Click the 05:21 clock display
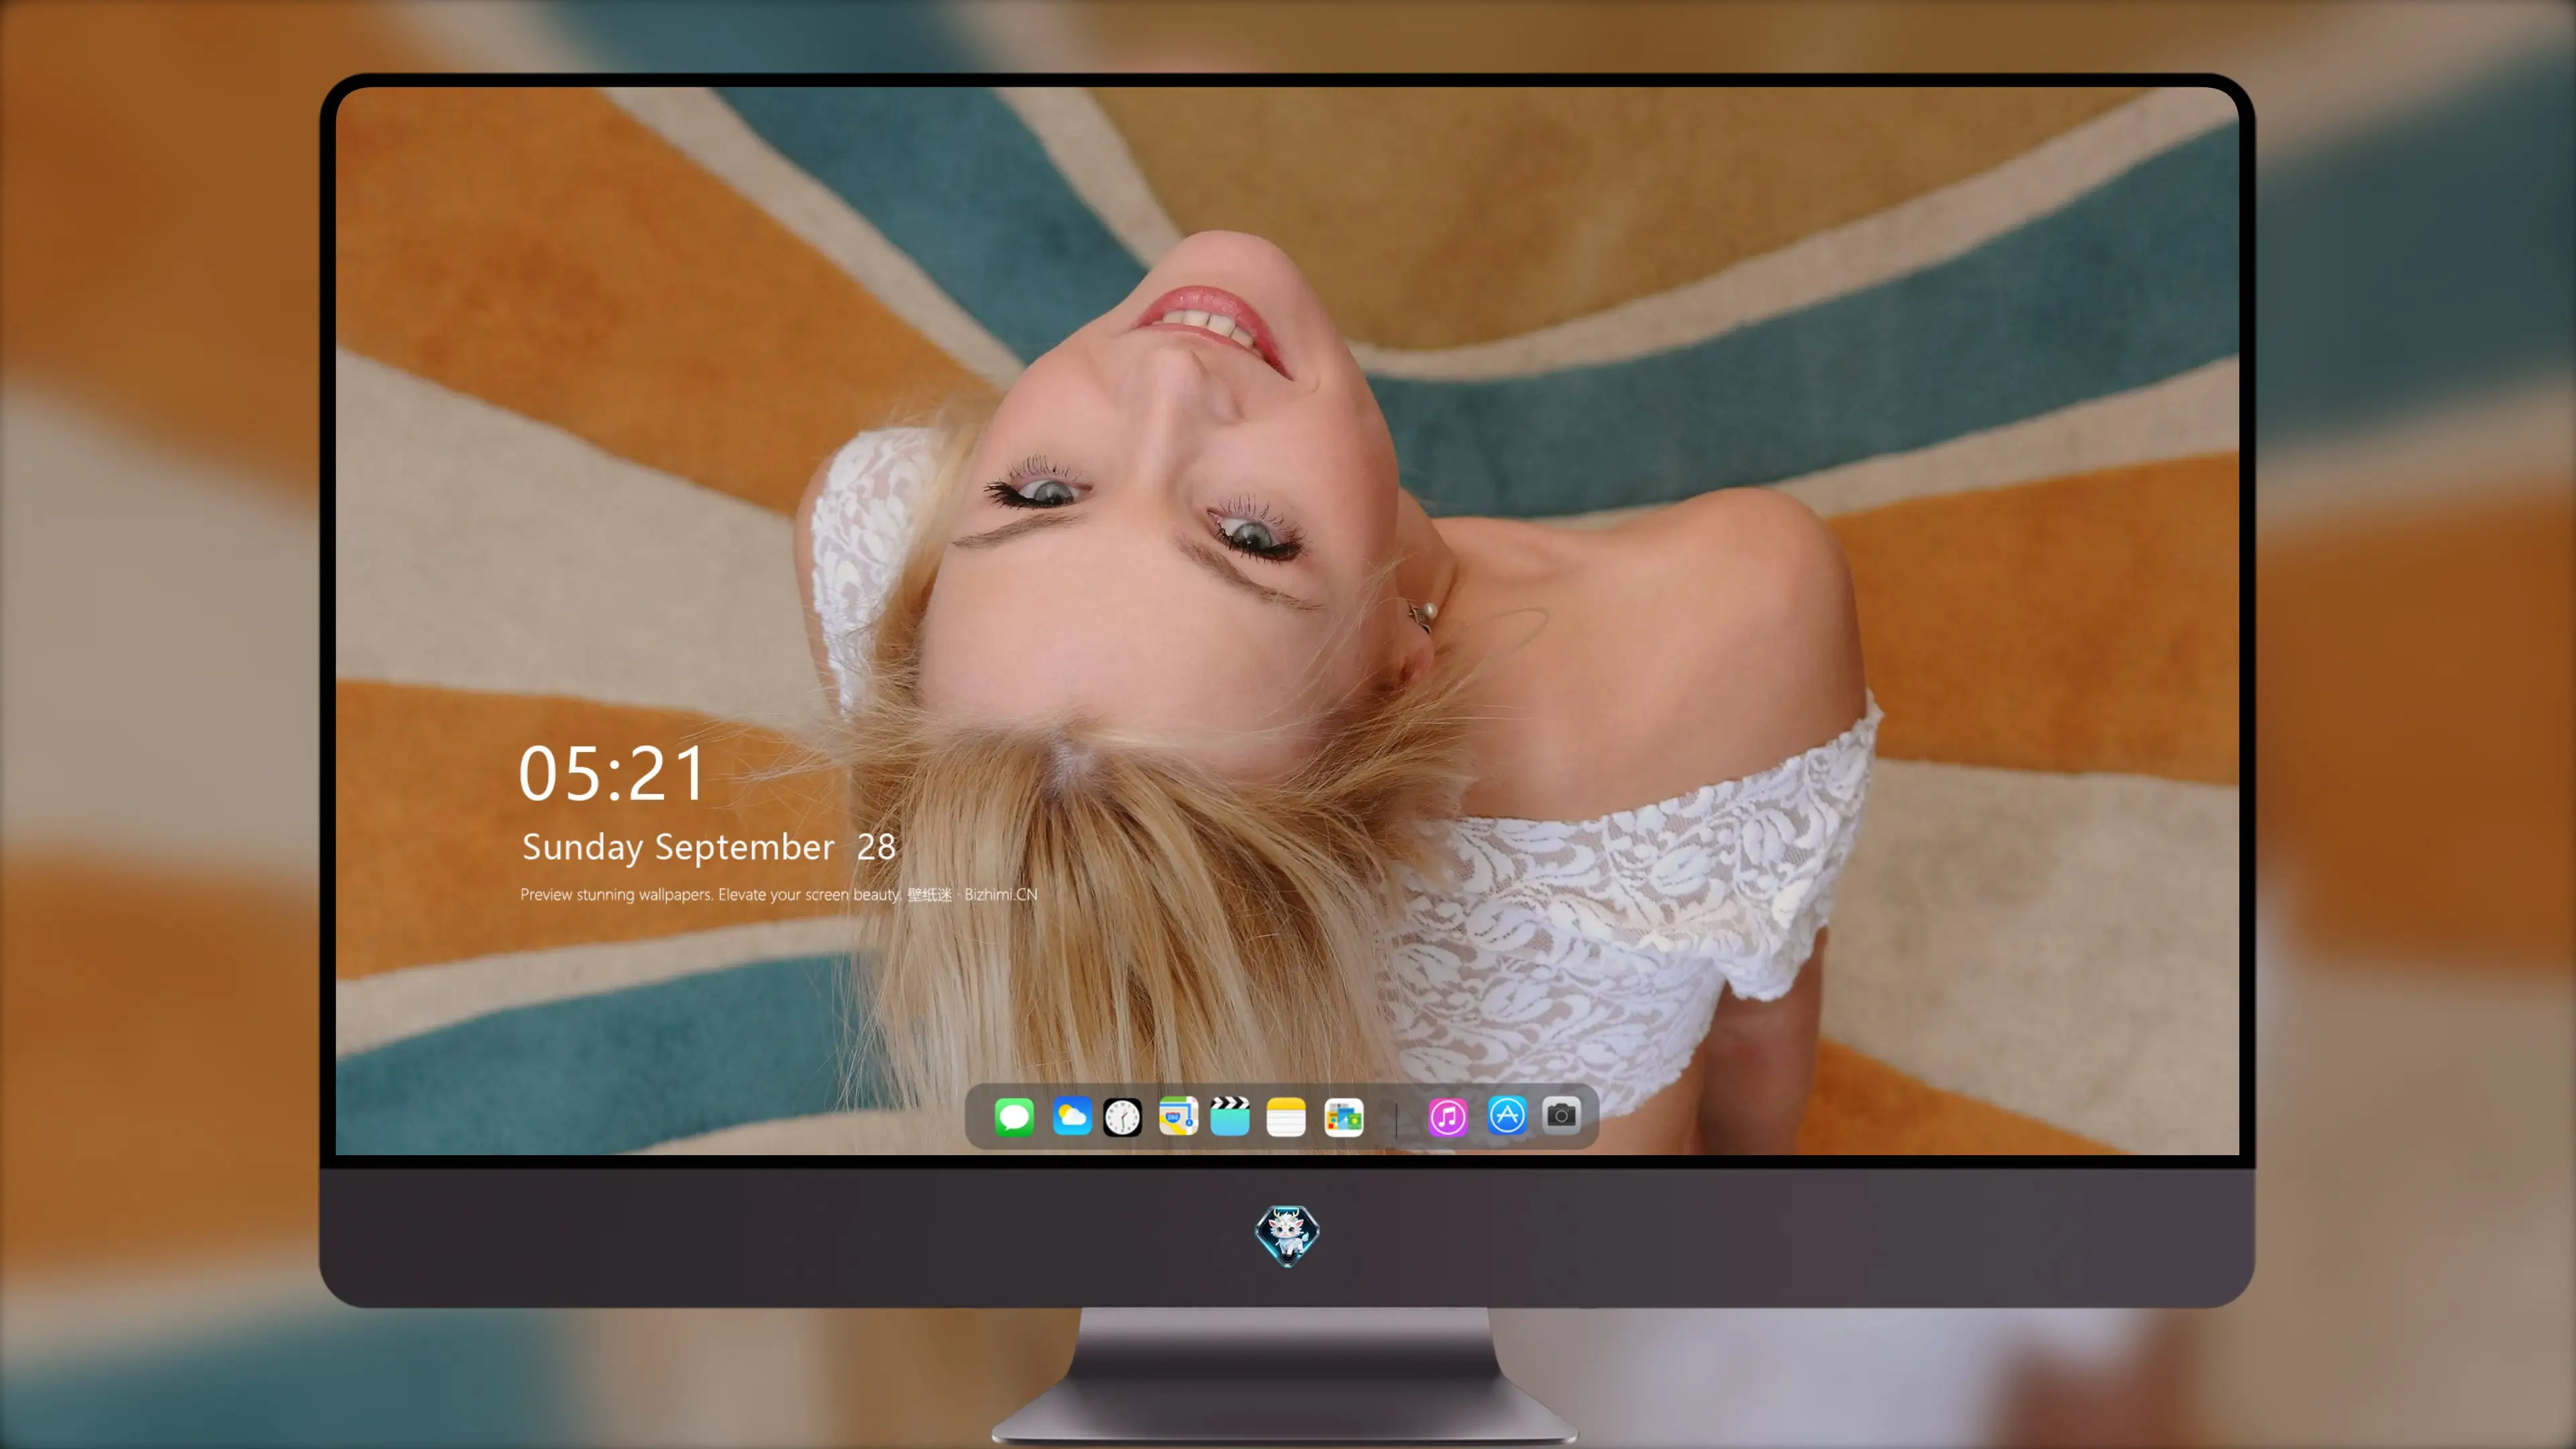The image size is (2576, 1449). [612, 773]
